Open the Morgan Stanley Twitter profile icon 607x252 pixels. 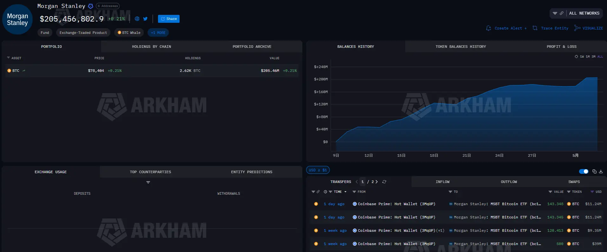pos(145,19)
